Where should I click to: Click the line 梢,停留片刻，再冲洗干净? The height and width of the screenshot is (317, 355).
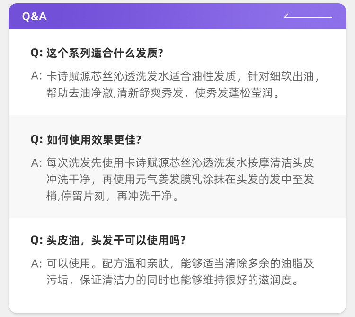tap(113, 196)
